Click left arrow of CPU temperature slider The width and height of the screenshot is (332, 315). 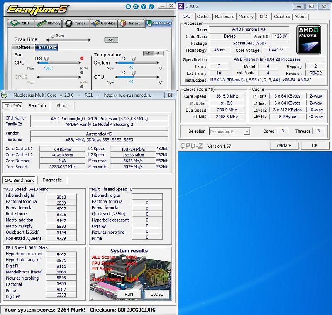116,77
